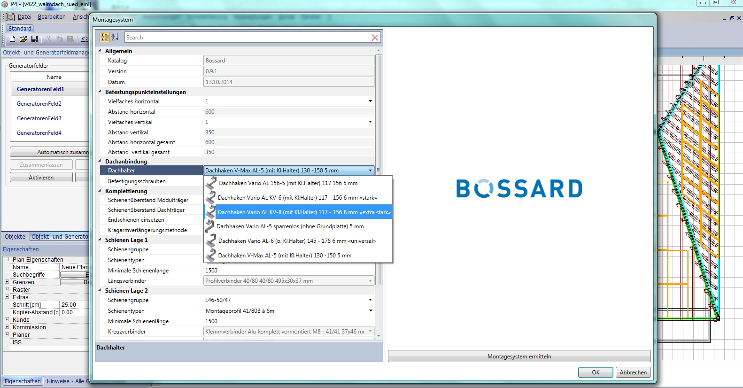Open Schienengruppe E46-50/47 dropdown
The width and height of the screenshot is (743, 388).
(370, 300)
